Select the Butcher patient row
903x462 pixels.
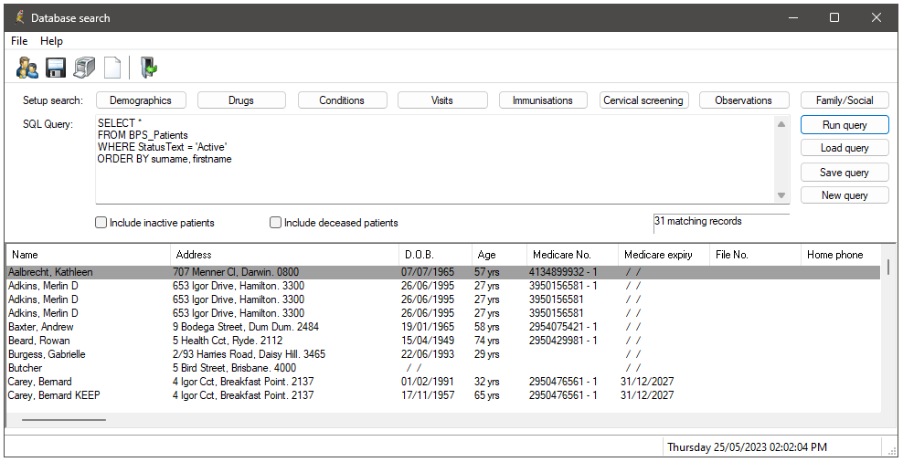[x=443, y=368]
